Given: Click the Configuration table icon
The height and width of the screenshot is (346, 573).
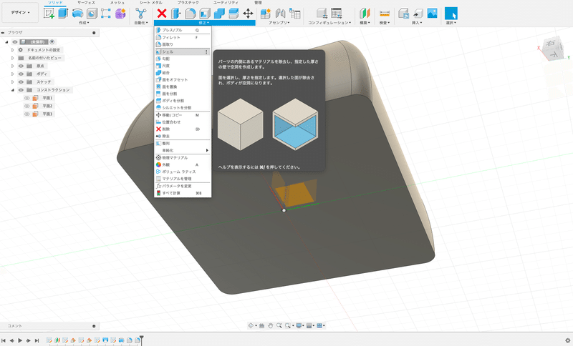Looking at the screenshot, I should (336, 14).
